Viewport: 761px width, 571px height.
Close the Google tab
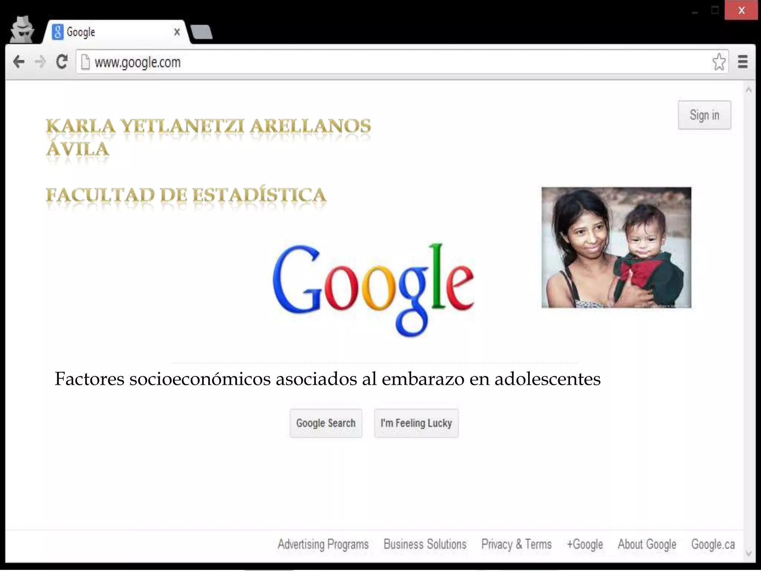coord(177,32)
